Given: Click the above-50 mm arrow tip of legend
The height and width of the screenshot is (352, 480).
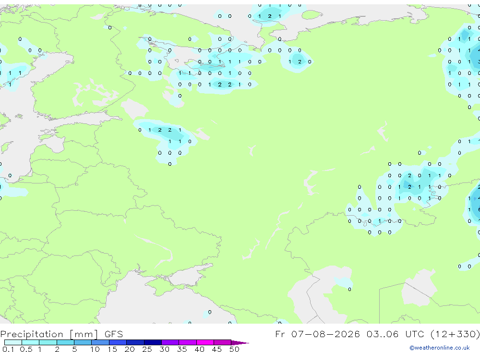Looking at the screenshot, I should [x=240, y=342].
